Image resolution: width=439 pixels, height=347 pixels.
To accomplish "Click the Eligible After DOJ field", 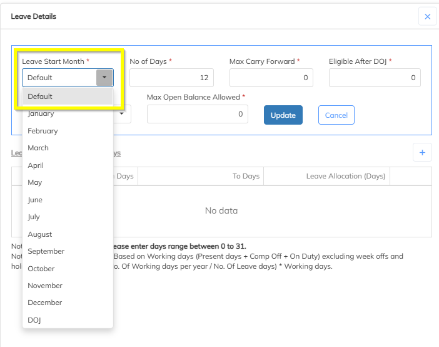I will pos(375,78).
